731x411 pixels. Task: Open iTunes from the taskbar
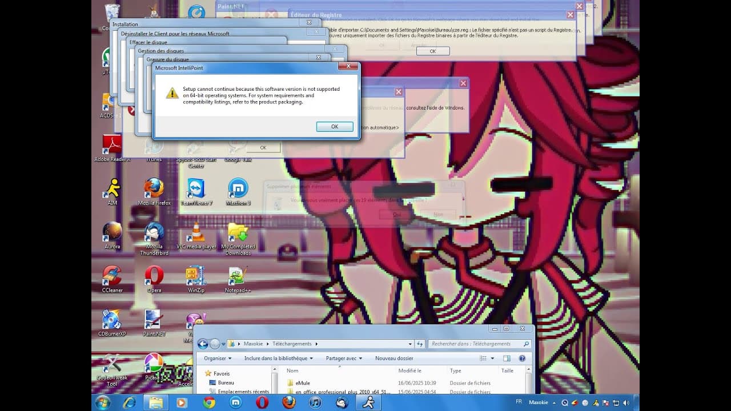(315, 402)
